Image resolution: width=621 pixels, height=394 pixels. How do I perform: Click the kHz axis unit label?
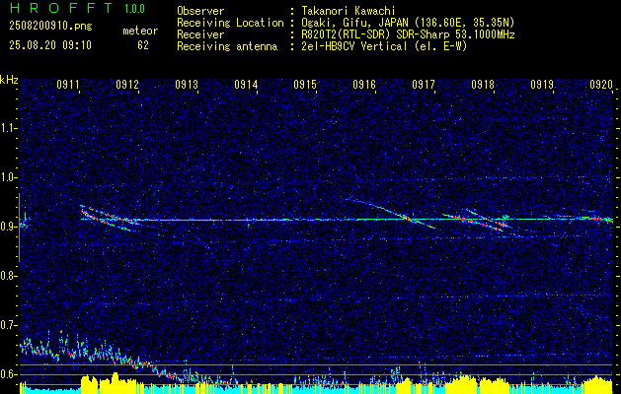[x=9, y=80]
